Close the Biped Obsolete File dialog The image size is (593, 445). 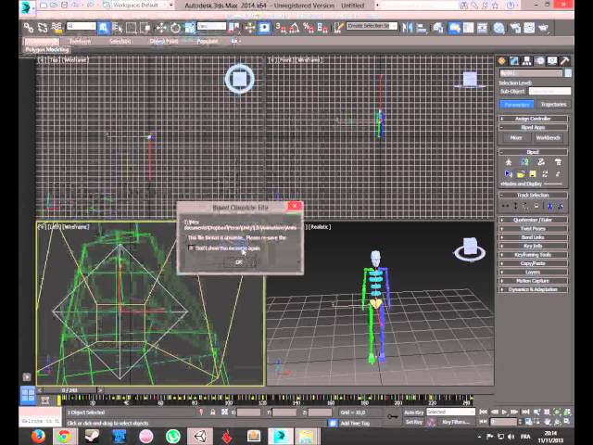tap(295, 206)
